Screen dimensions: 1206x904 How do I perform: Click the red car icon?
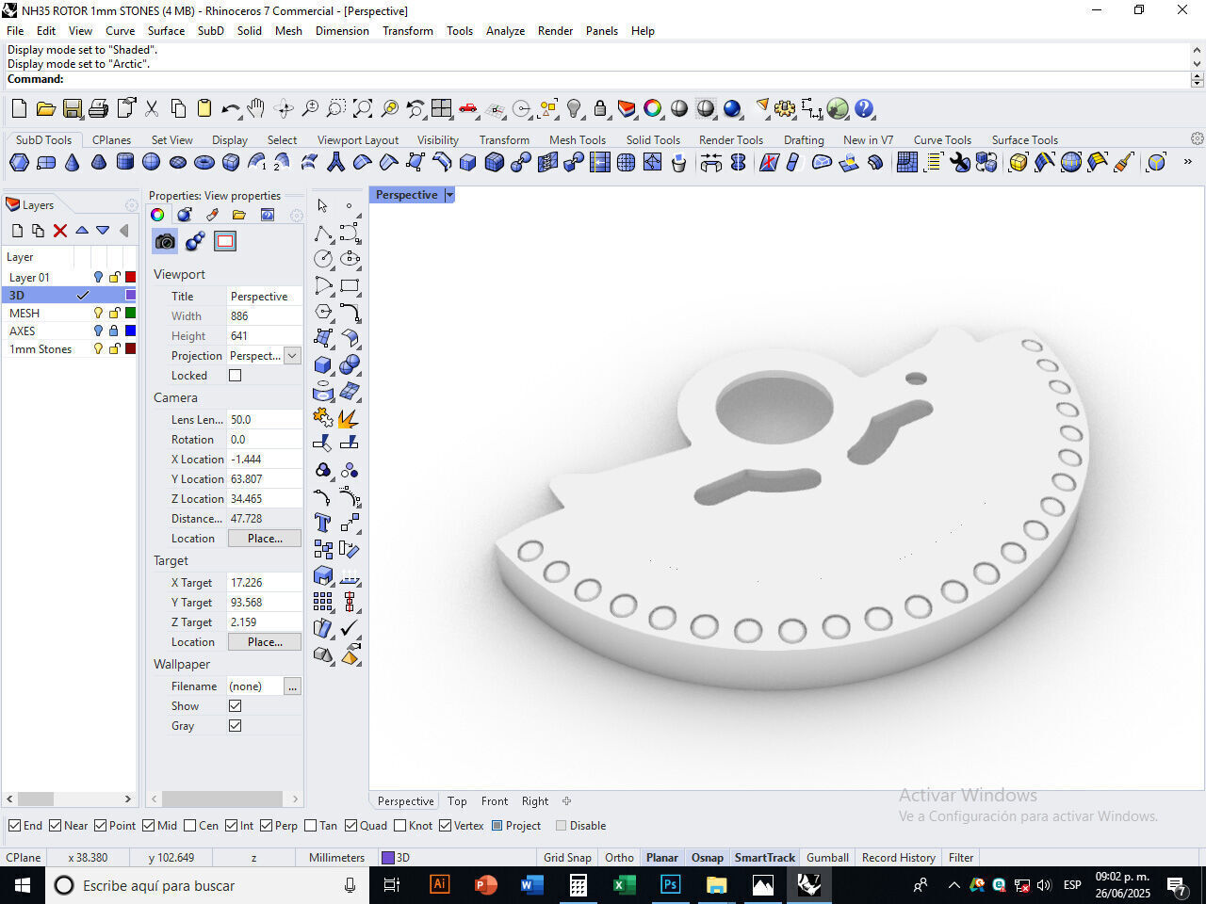coord(468,108)
